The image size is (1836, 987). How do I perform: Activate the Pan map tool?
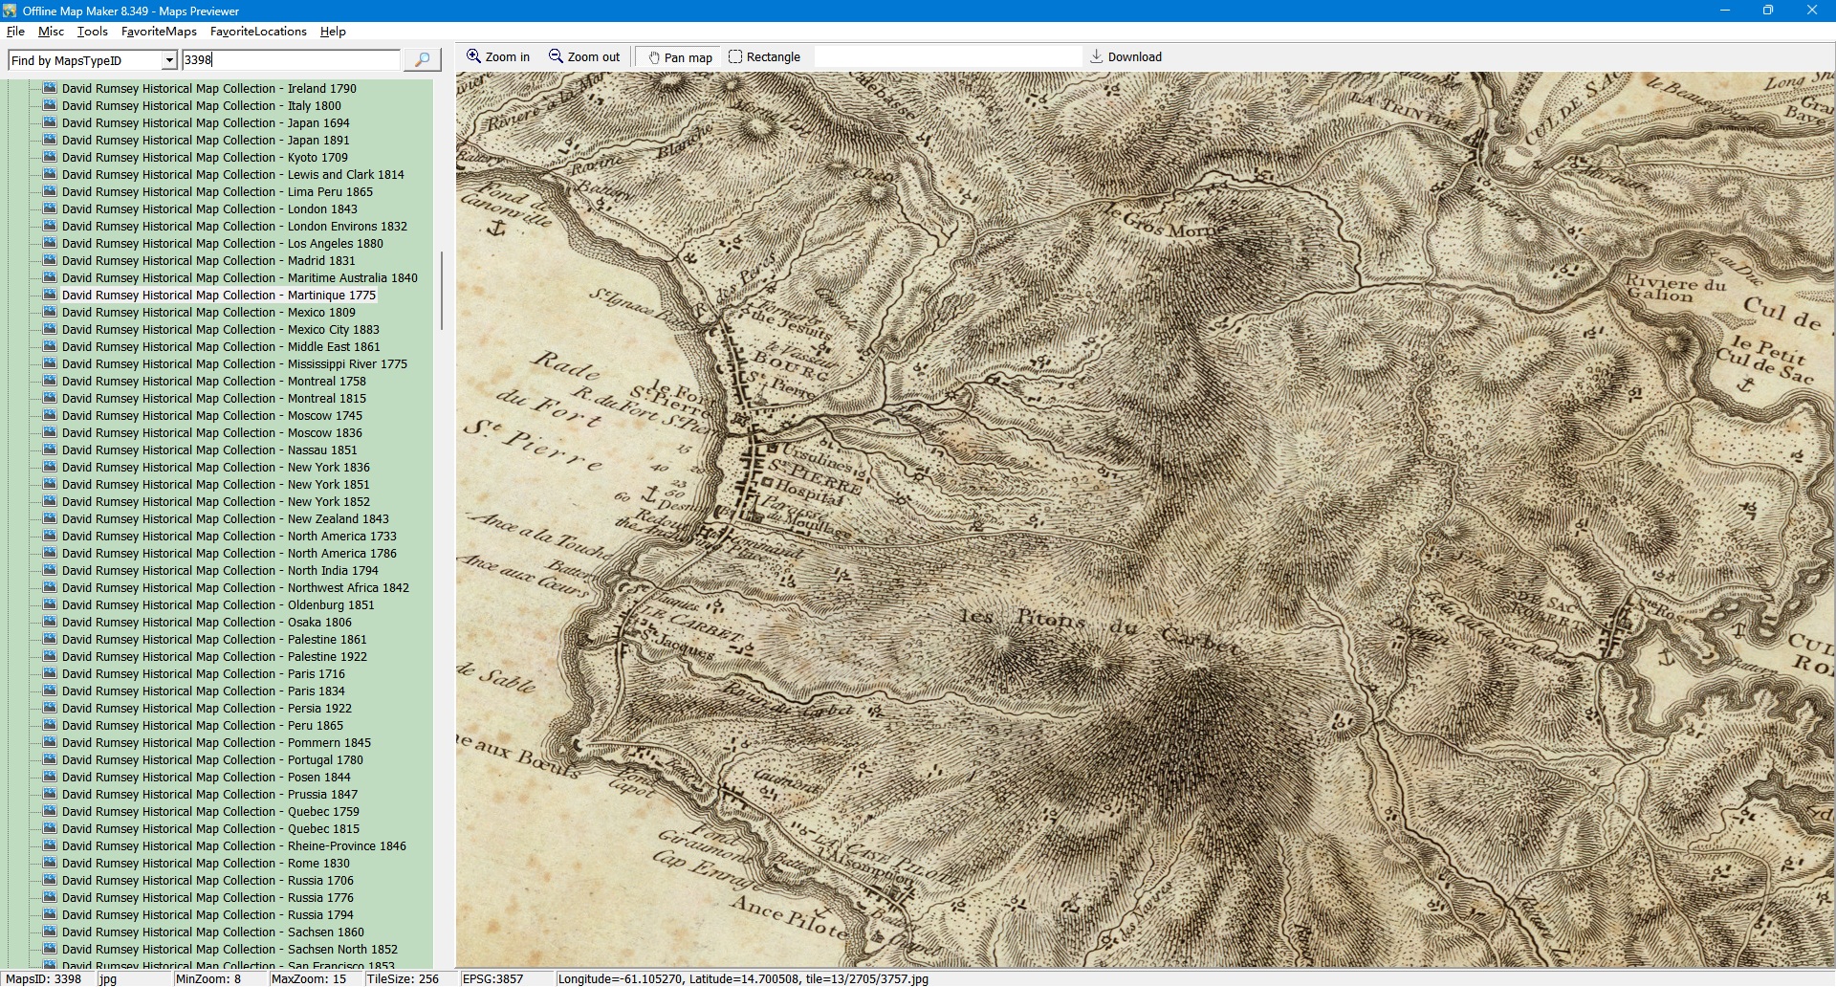[x=680, y=57]
